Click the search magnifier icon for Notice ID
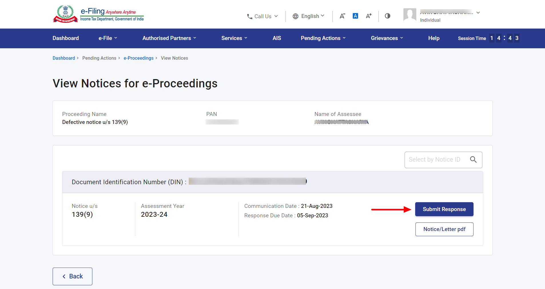 [x=473, y=160]
